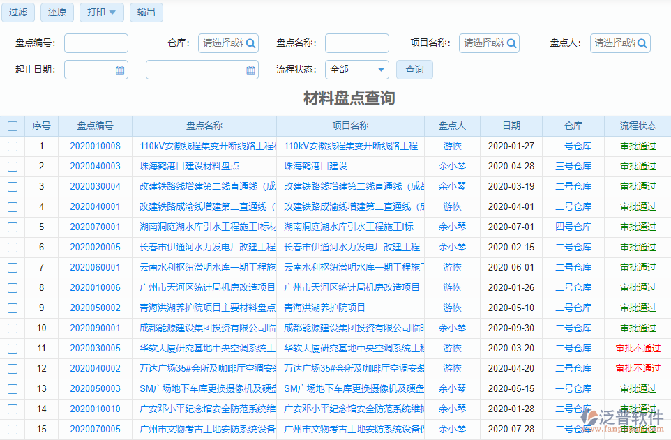
Task: Click the red 审批不通过 status link
Action: (637, 348)
